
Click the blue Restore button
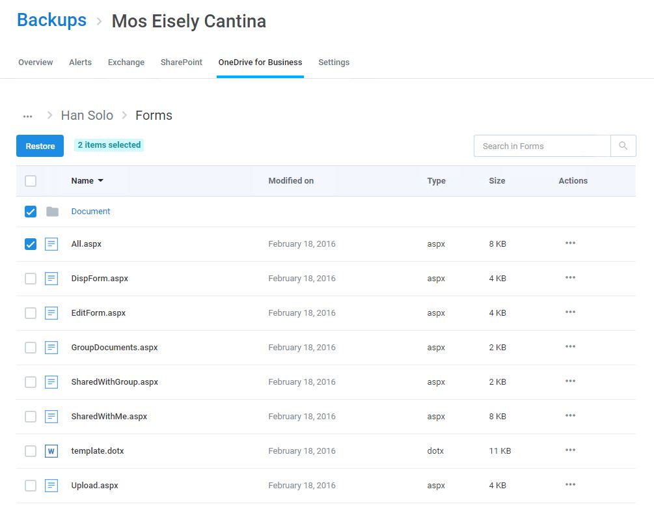coord(40,146)
